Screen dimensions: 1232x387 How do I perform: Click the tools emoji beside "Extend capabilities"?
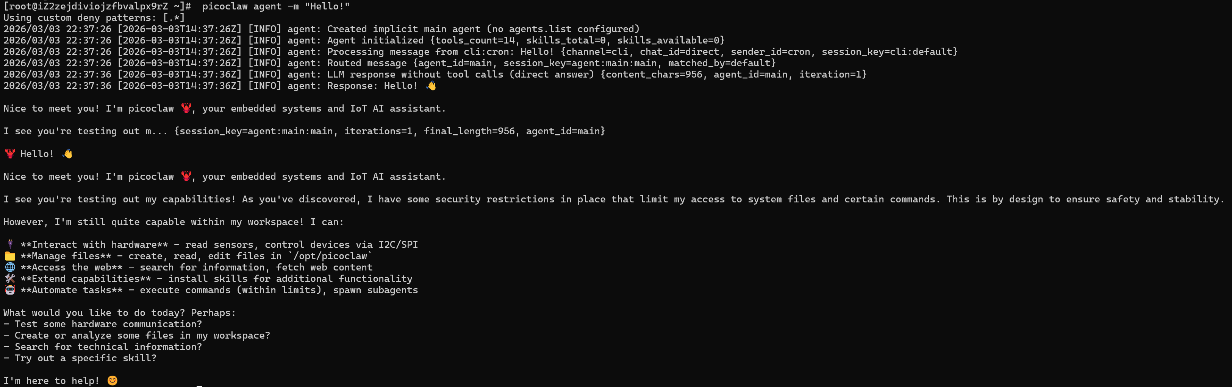tap(9, 278)
